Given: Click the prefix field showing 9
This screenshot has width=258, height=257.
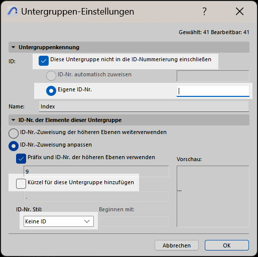Looking at the screenshot, I should (x=96, y=171).
